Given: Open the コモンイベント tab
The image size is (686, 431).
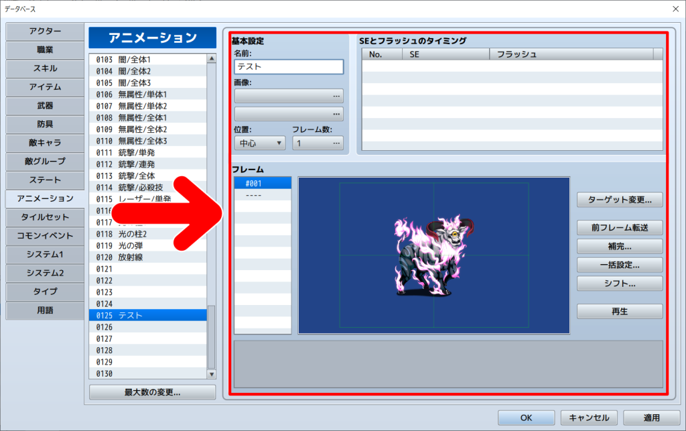Looking at the screenshot, I should click(x=45, y=236).
